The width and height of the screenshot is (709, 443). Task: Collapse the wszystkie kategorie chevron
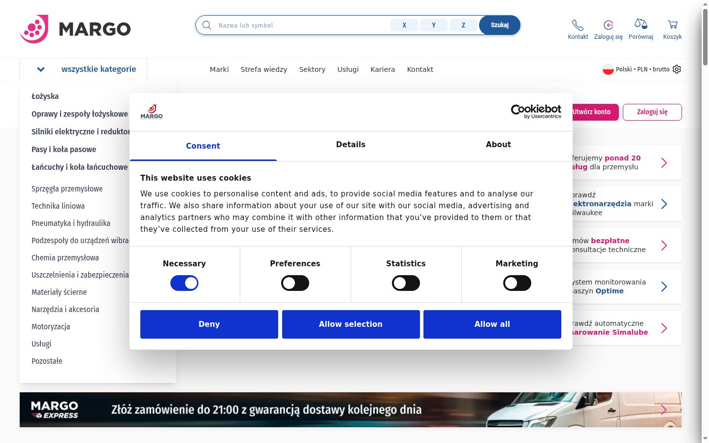[41, 69]
